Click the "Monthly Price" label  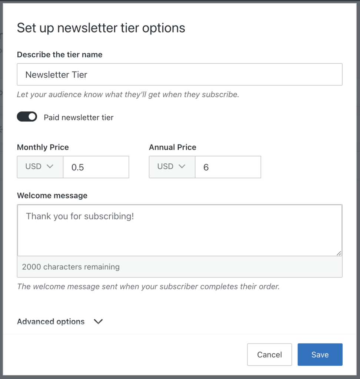click(43, 147)
